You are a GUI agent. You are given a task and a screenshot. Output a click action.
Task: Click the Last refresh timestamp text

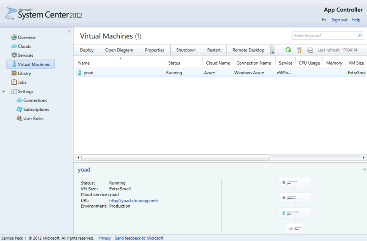click(337, 50)
